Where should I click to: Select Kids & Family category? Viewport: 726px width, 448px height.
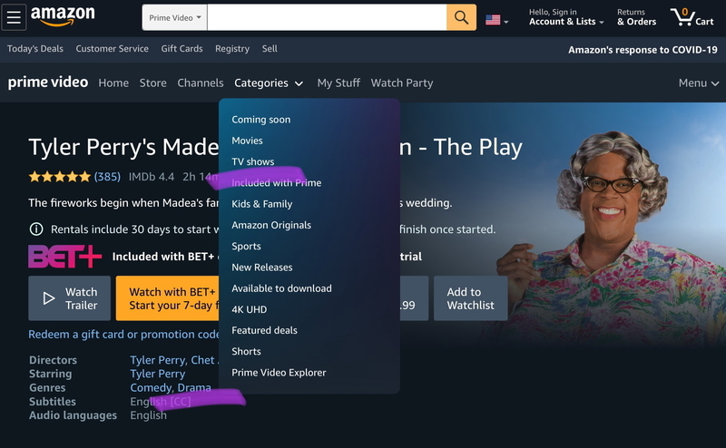click(x=262, y=204)
